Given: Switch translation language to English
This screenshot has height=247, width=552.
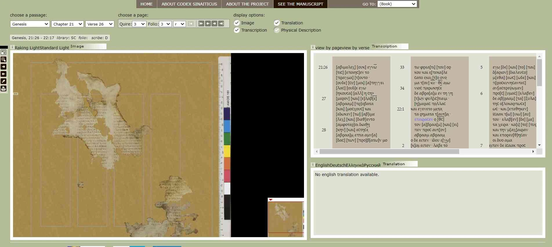Looking at the screenshot, I should [323, 165].
